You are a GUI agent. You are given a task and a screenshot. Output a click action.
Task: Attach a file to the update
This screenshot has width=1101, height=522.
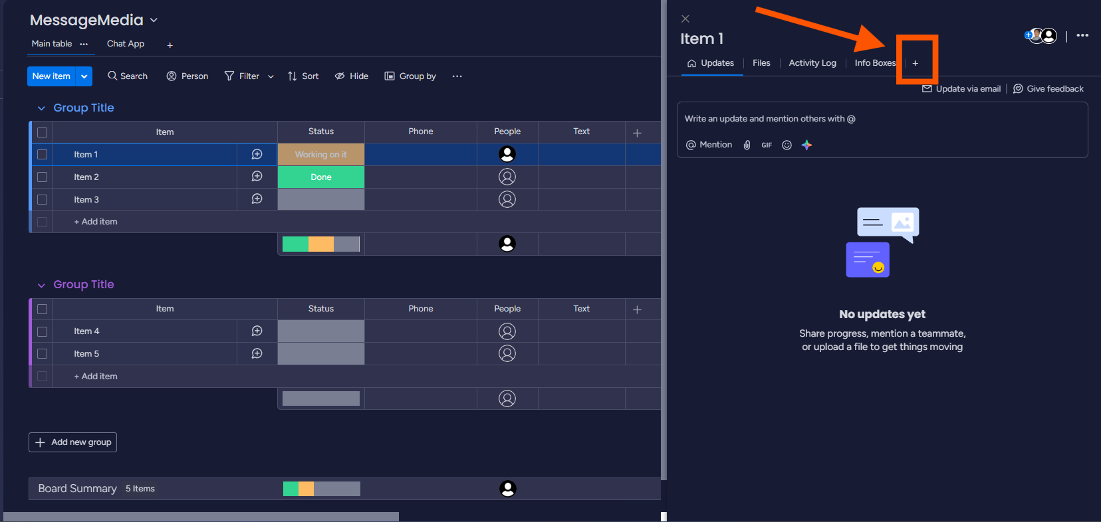point(747,145)
